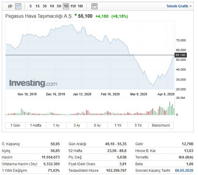
Task: Select the 15 minute interval
Action: [x=38, y=6]
